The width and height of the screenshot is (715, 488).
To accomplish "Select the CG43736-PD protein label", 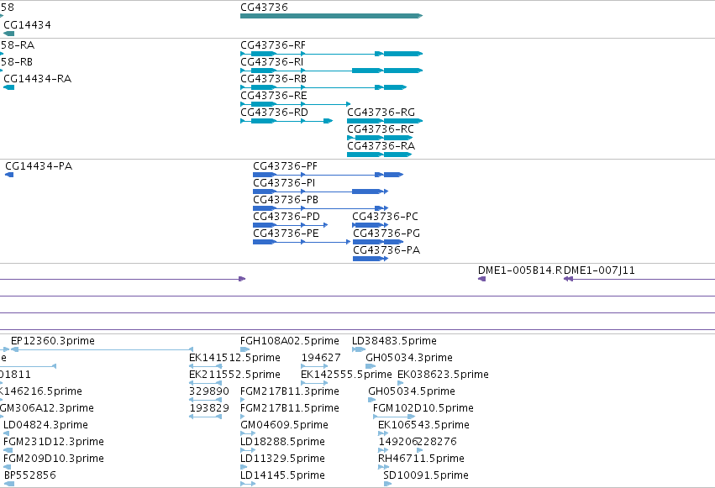I will (287, 217).
